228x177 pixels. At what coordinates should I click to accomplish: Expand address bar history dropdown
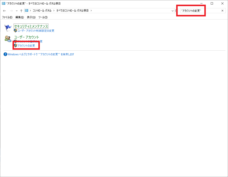173,11
